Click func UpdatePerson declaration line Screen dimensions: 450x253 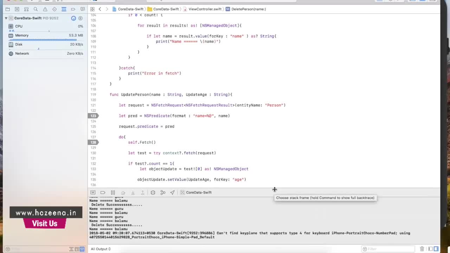click(171, 95)
